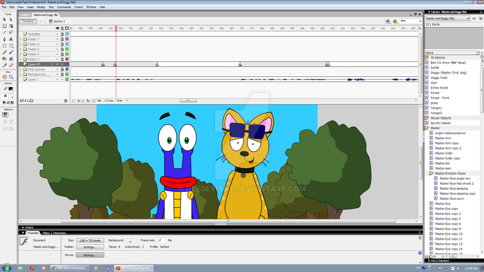This screenshot has height=272, width=484.
Task: Select the Eyedropper tool
Action: tap(4, 65)
